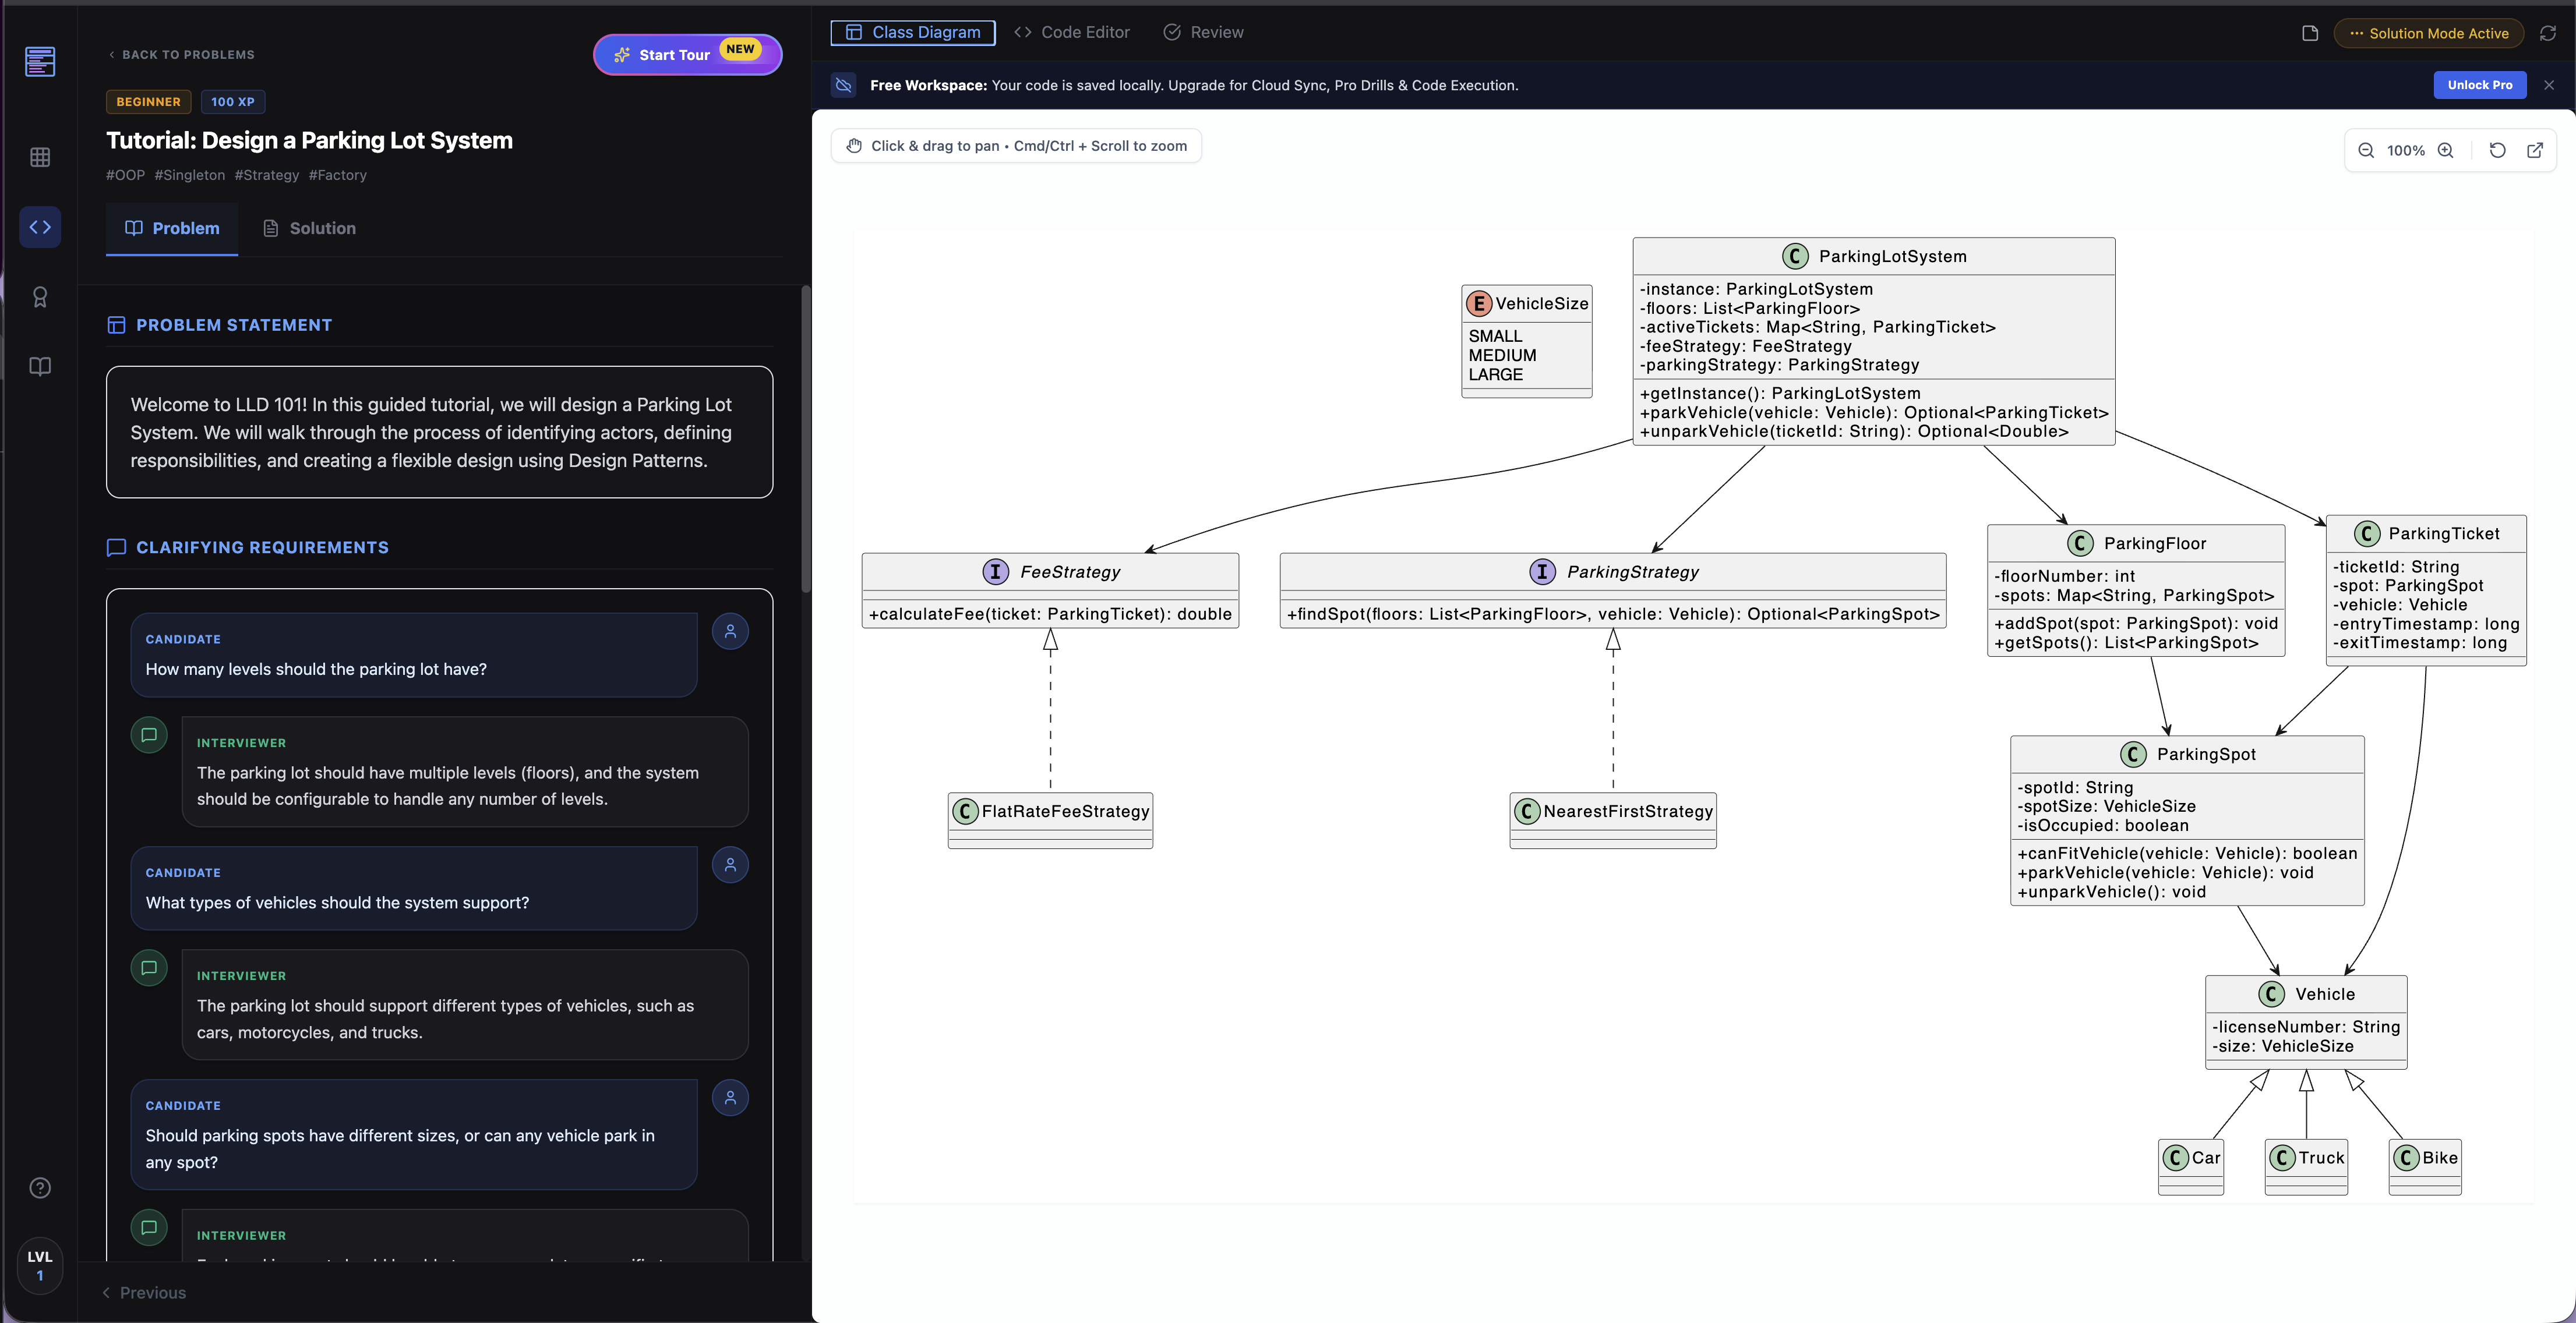The height and width of the screenshot is (1323, 2576).
Task: Click the notes file icon in top bar
Action: pyautogui.click(x=2310, y=33)
